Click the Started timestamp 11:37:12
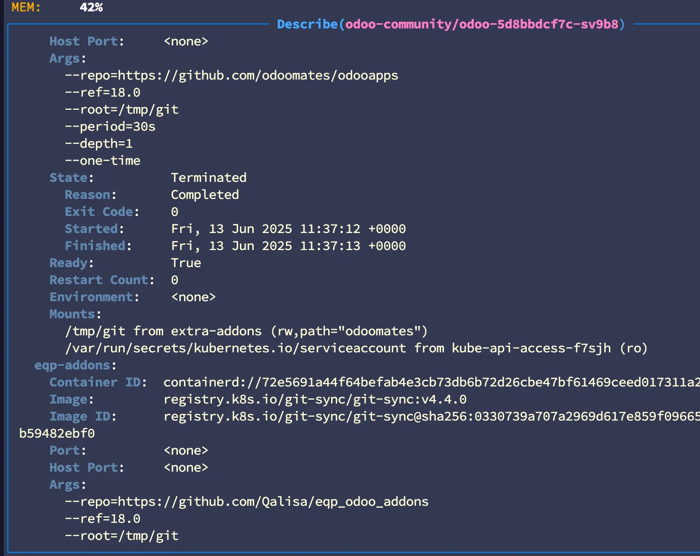700x556 pixels. tap(288, 229)
